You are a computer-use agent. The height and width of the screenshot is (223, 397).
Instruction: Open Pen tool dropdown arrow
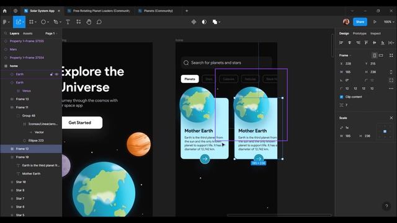[x=61, y=22]
